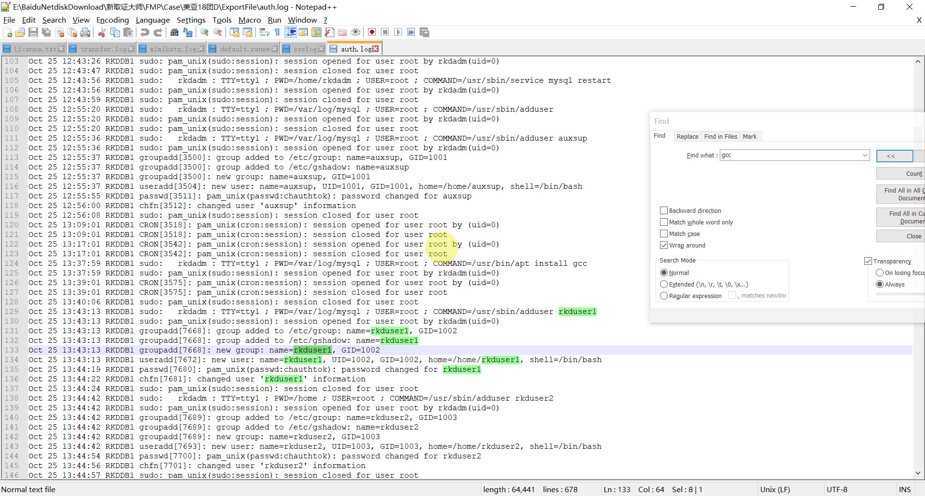This screenshot has width=925, height=496.
Task: Switch to the syslog tab
Action: click(303, 49)
